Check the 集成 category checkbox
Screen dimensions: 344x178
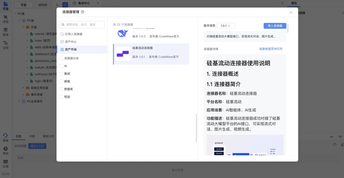pyautogui.click(x=61, y=74)
